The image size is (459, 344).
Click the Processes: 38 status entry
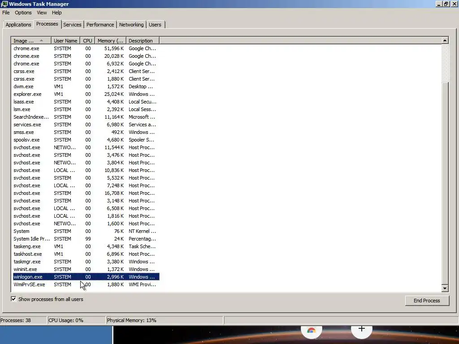[23, 320]
